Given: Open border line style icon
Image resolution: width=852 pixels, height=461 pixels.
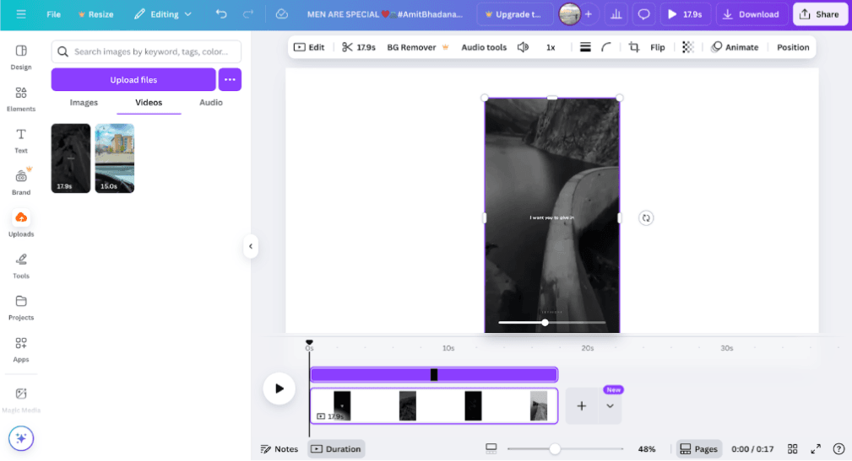Looking at the screenshot, I should point(585,47).
